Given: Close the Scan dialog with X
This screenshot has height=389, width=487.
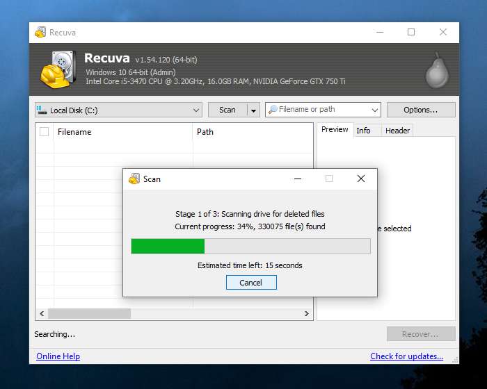Looking at the screenshot, I should coord(361,179).
